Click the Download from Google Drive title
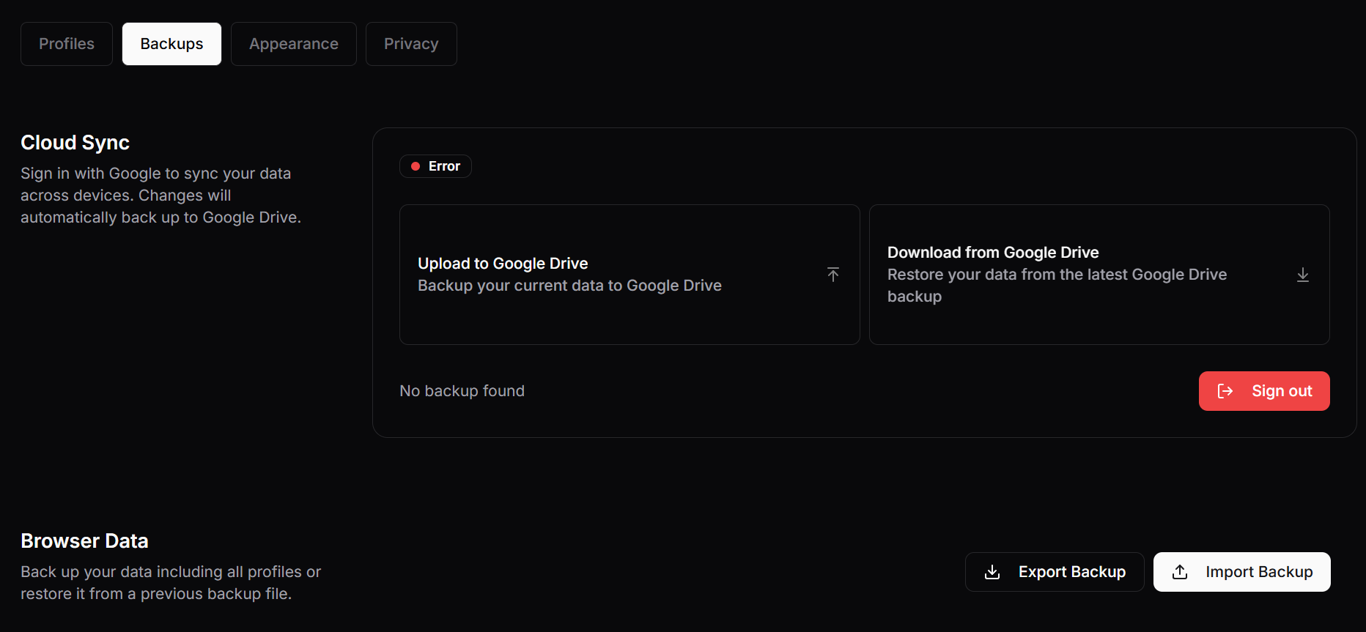The width and height of the screenshot is (1366, 632). pyautogui.click(x=993, y=253)
